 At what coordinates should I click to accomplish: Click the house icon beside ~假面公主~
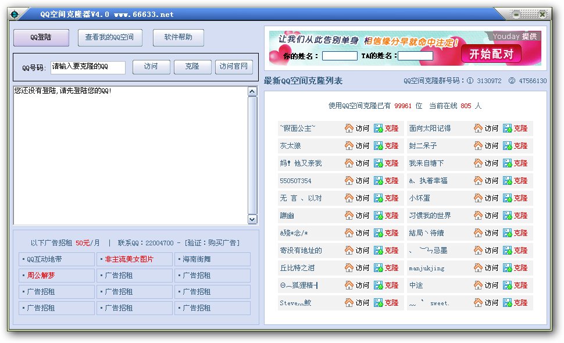coord(349,128)
